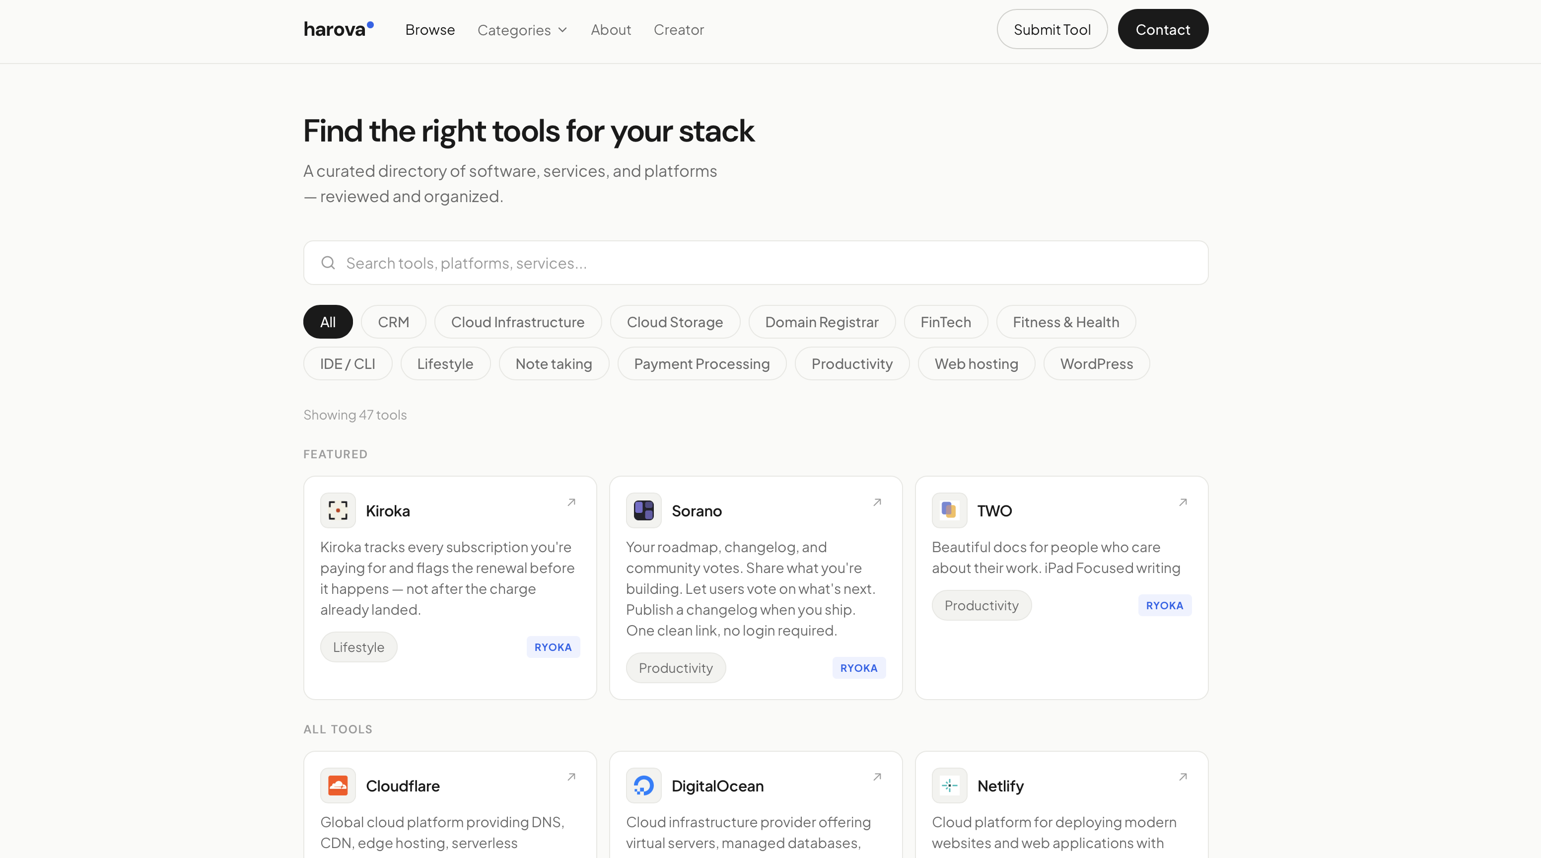
Task: Filter by IDE / CLI category
Action: click(348, 364)
